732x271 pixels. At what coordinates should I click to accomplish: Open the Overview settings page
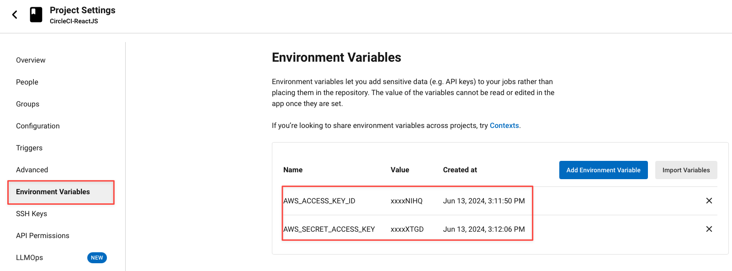click(x=31, y=60)
